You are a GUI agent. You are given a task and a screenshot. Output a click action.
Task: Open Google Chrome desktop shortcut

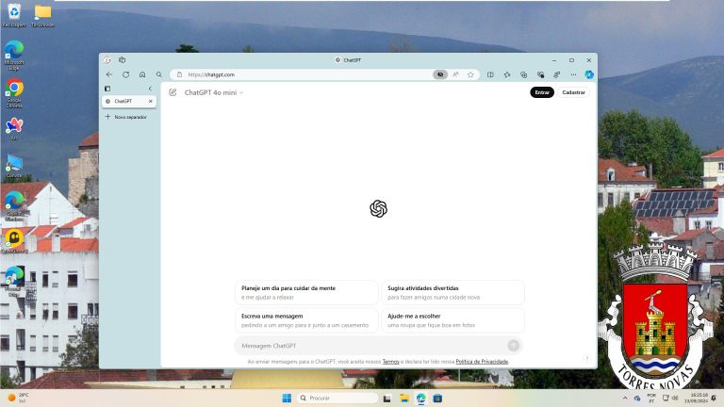pyautogui.click(x=14, y=93)
